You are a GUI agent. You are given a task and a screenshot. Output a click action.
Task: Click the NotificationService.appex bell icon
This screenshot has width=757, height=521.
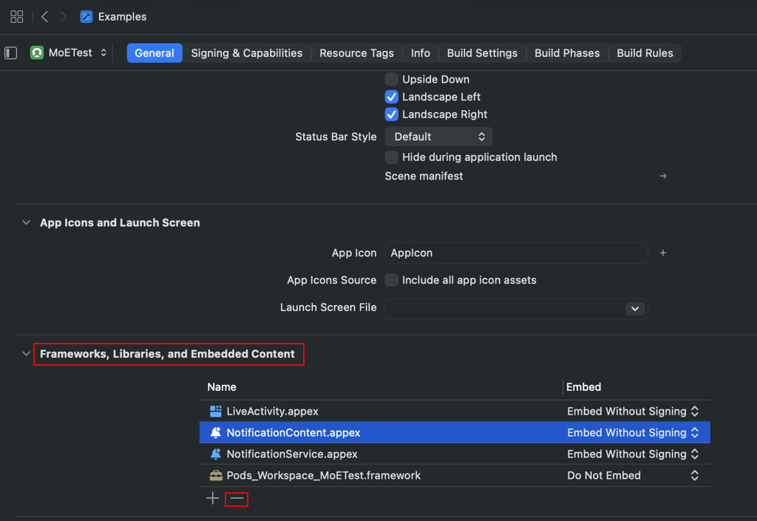click(216, 454)
